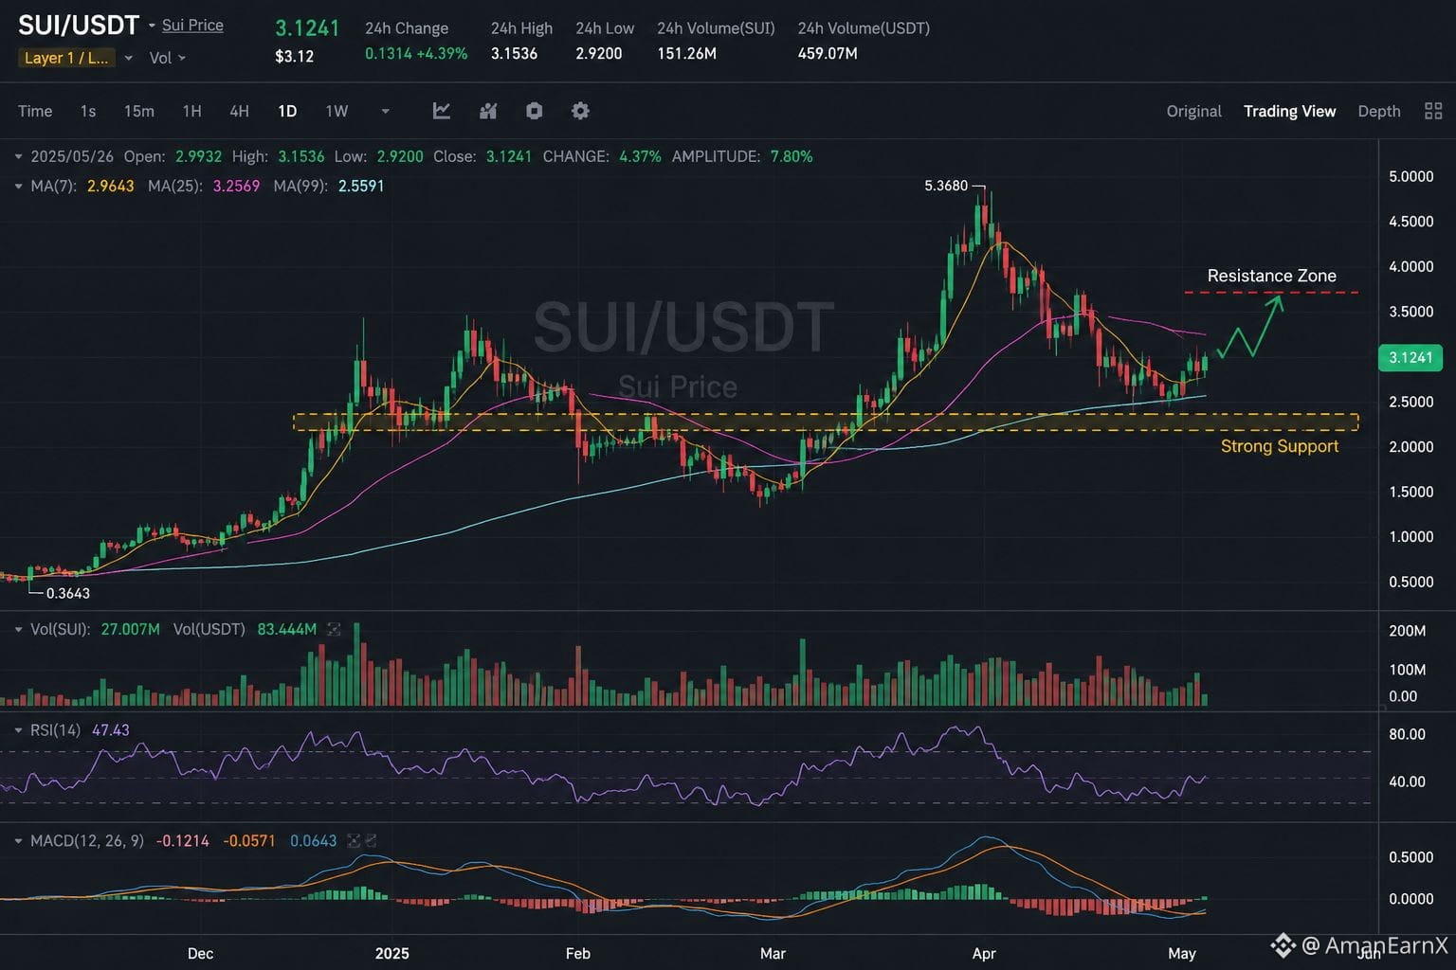
Task: Click the 5.3680 high price marker label
Action: coord(946,186)
